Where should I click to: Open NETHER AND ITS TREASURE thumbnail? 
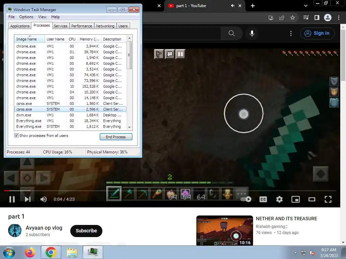225,230
